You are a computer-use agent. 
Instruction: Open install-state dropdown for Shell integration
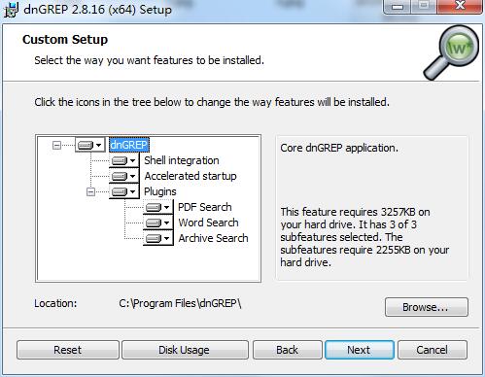click(x=124, y=160)
